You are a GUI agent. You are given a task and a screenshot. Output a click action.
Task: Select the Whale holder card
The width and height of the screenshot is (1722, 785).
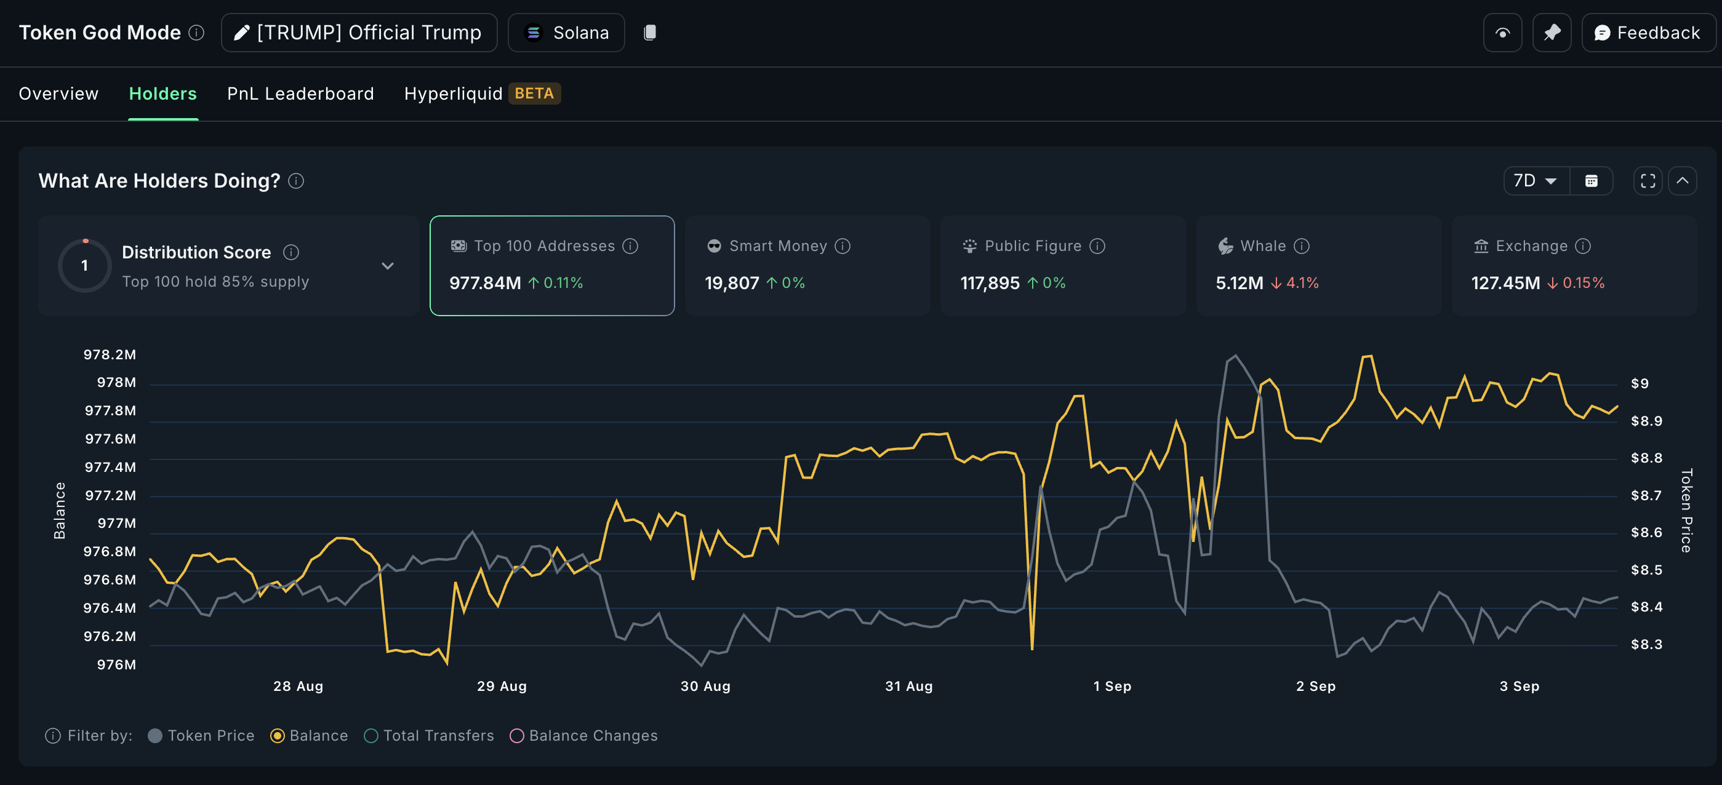coord(1318,265)
